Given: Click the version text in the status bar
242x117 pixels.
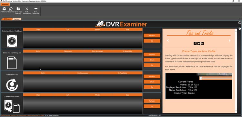Looking at the screenshot, I should (x=22, y=115).
